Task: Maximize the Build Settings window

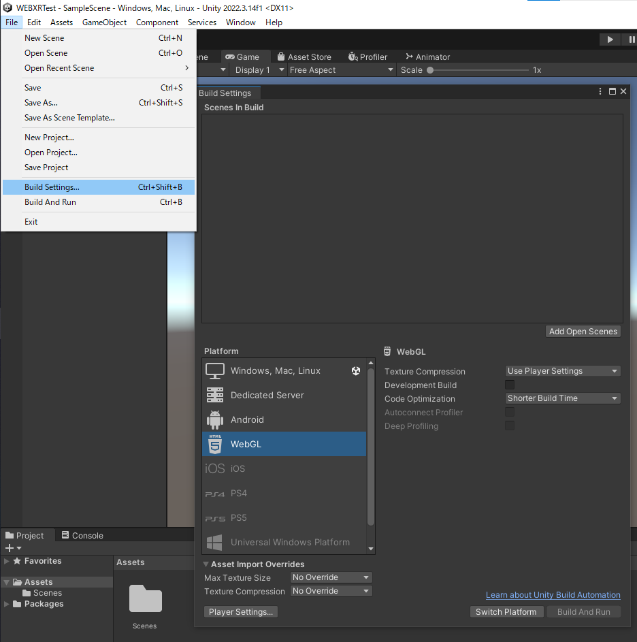Action: point(612,91)
